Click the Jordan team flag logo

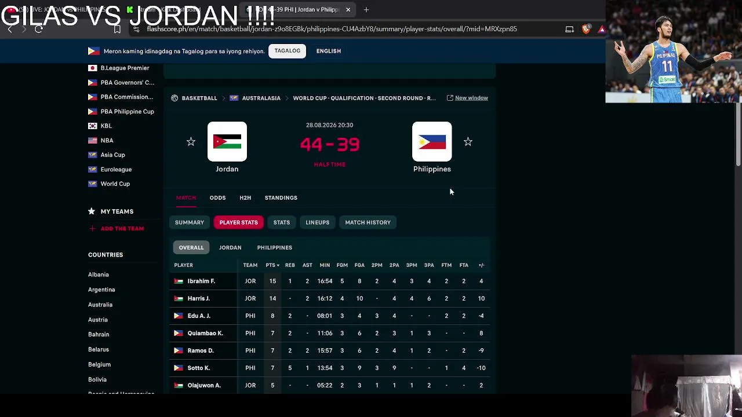227,141
